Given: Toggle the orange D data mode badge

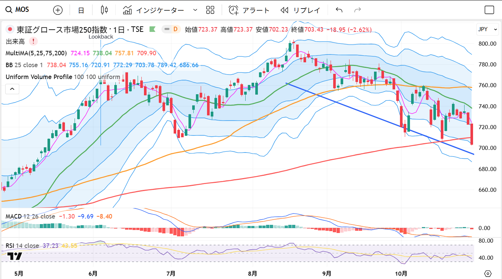Looking at the screenshot, I should pos(175,29).
